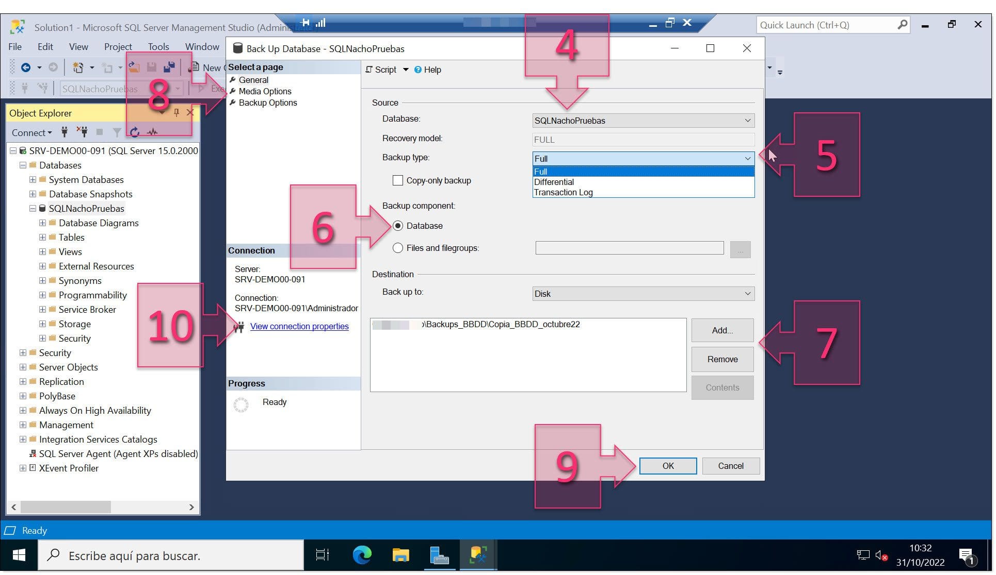Click the Server Manager taskbar icon
The image size is (996, 575).
439,555
